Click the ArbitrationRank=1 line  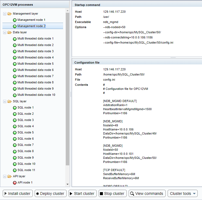[115, 105]
